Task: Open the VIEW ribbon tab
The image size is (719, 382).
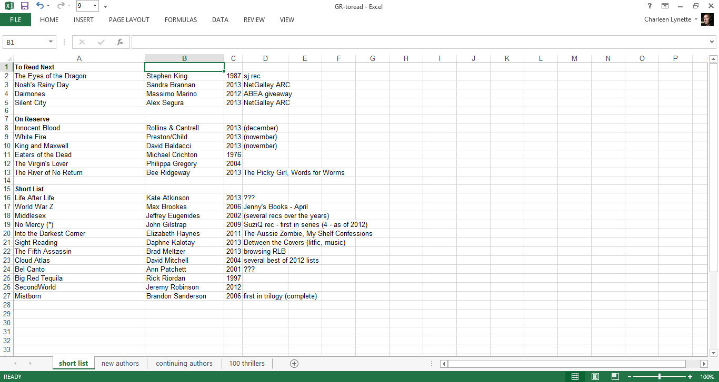Action: [x=287, y=20]
